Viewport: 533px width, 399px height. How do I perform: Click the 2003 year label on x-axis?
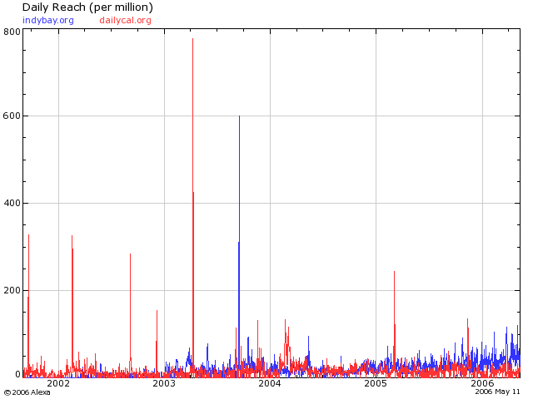click(x=164, y=384)
